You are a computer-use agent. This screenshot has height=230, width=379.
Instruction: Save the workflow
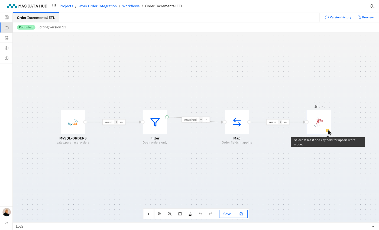[233, 214]
